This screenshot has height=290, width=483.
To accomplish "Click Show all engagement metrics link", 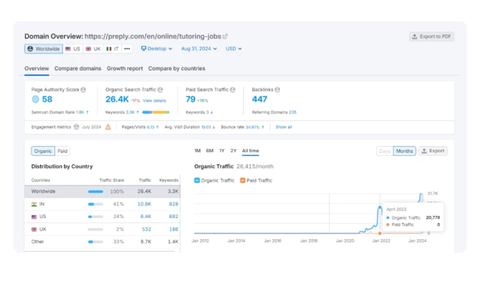I will click(284, 127).
